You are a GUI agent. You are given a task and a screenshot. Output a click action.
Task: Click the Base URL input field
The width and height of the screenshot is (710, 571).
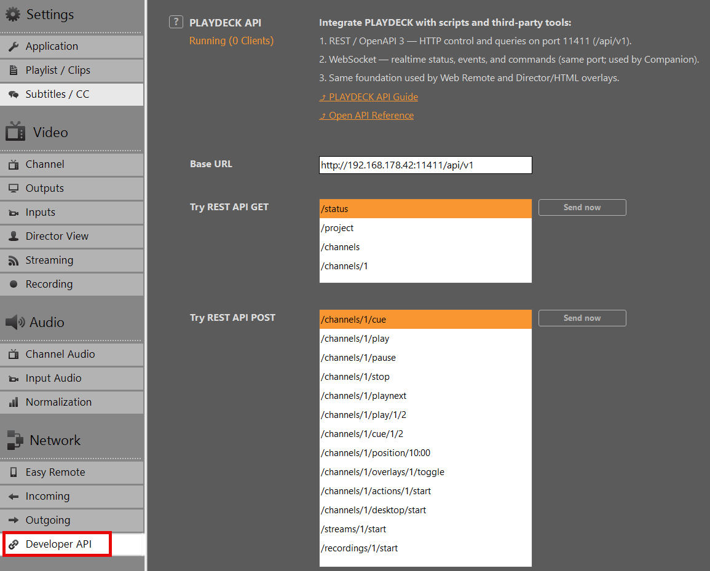click(x=425, y=165)
